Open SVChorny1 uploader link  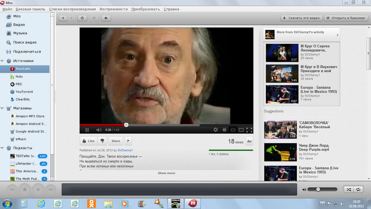(x=125, y=150)
